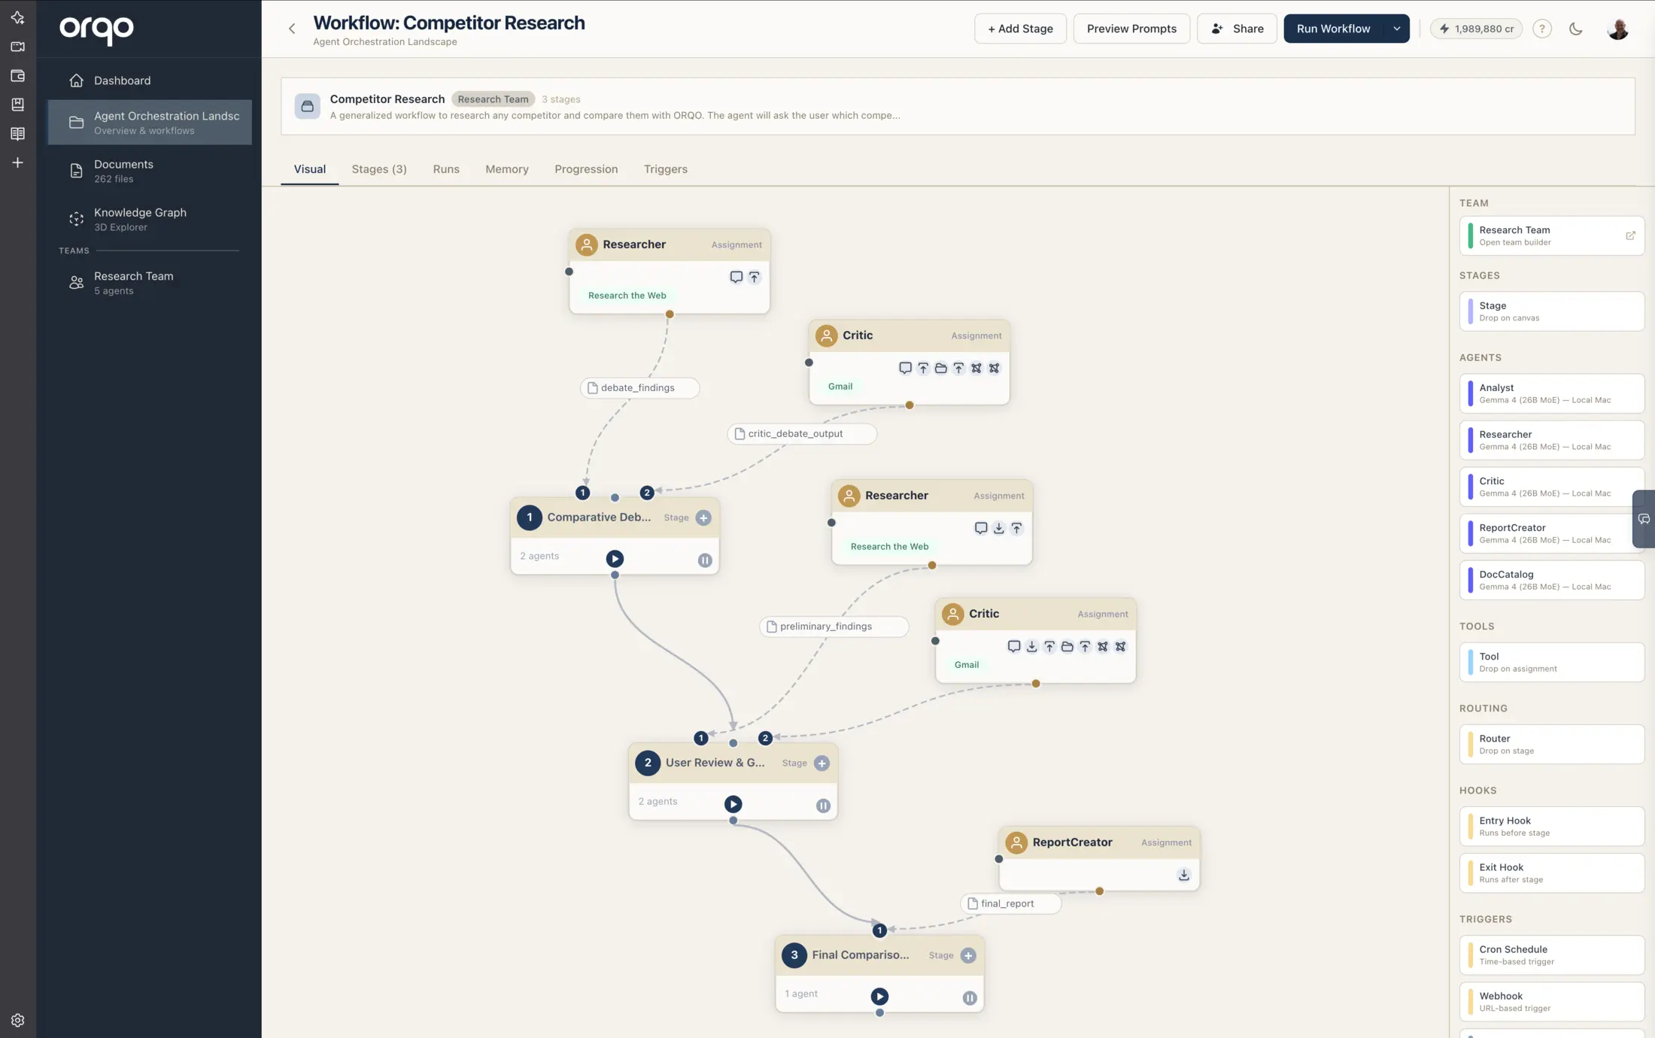The width and height of the screenshot is (1655, 1038).
Task: Select Tool drop on assignment item
Action: (x=1551, y=662)
